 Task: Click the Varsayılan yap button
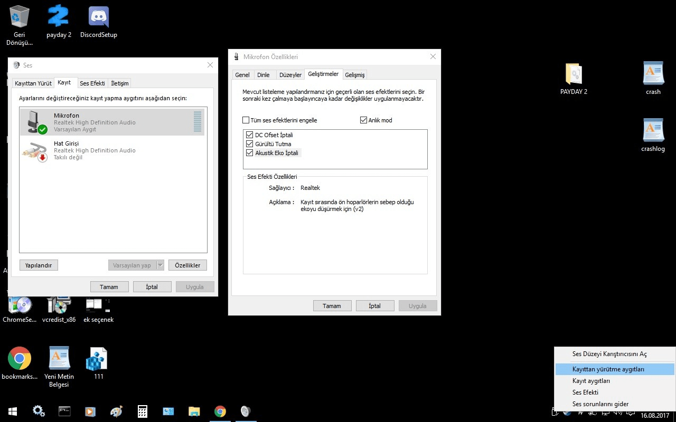(x=132, y=265)
